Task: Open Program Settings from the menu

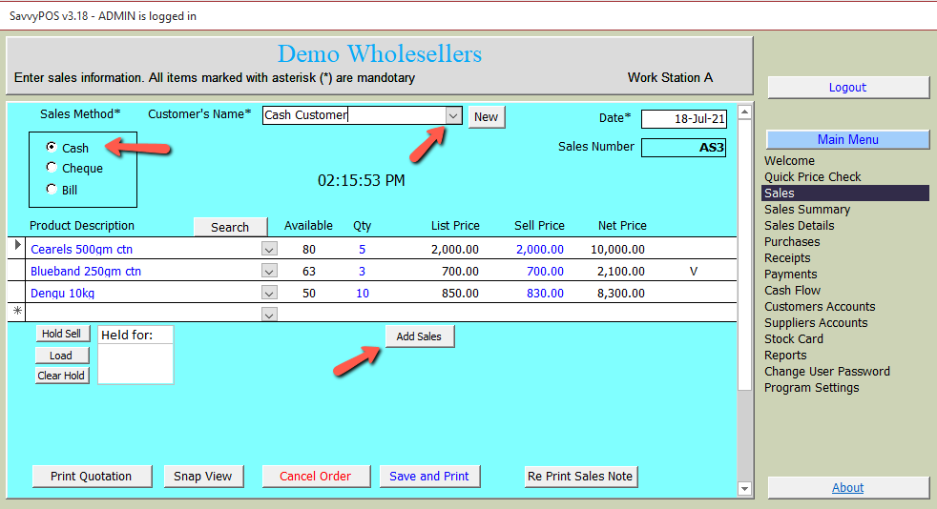Action: coord(811,388)
